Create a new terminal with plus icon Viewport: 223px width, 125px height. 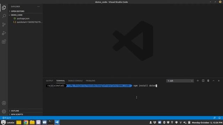click(x=198, y=81)
